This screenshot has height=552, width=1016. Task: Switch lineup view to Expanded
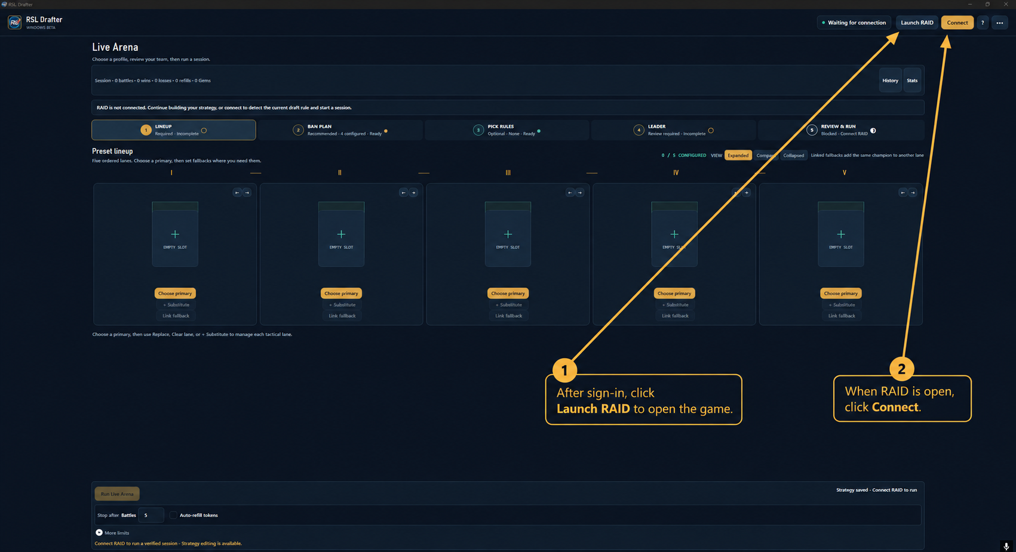coord(738,155)
